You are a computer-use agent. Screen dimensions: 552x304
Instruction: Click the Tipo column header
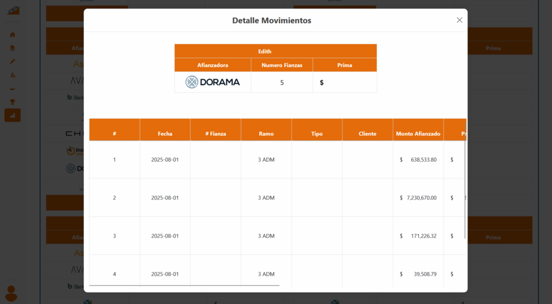click(x=317, y=134)
